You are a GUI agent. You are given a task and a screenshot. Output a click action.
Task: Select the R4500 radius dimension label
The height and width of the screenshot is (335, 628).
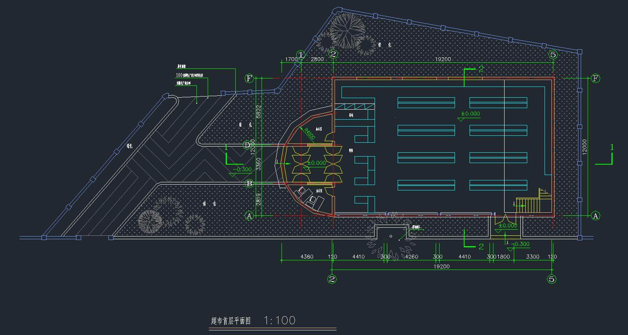[310, 133]
